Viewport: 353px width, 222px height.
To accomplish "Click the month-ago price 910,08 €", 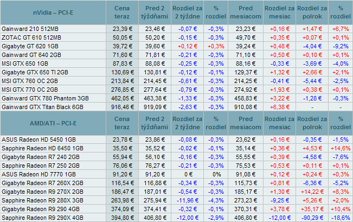I will [x=246, y=107].
